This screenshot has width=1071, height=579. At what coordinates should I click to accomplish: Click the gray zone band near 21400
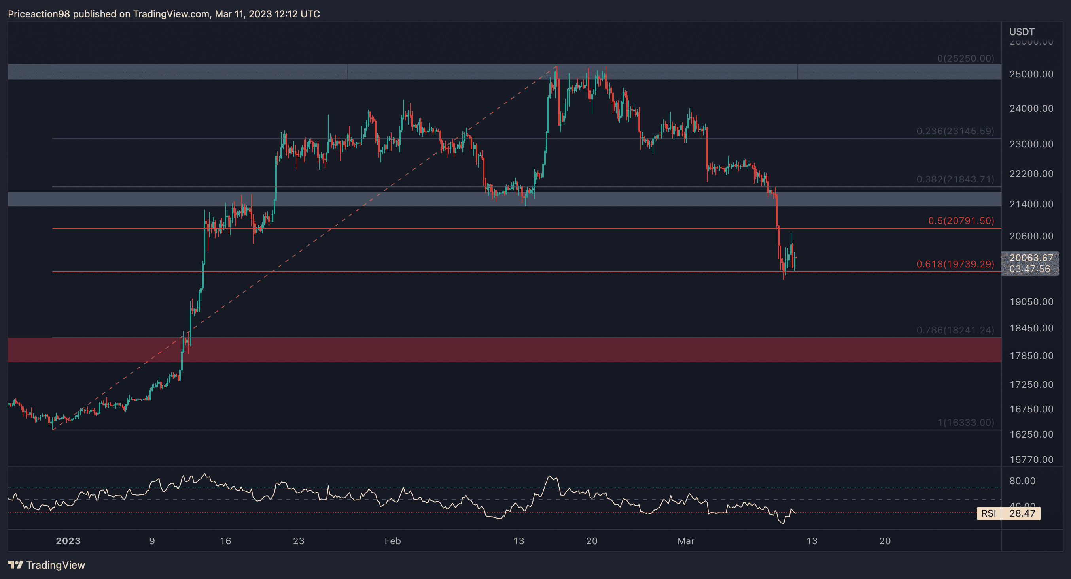pyautogui.click(x=505, y=199)
